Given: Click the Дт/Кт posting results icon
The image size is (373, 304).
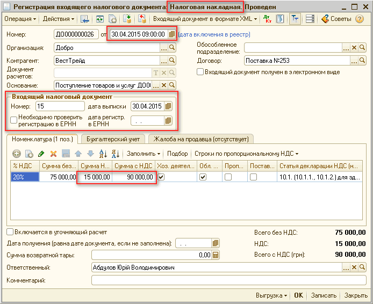Looking at the screenshot, I should (x=267, y=19).
